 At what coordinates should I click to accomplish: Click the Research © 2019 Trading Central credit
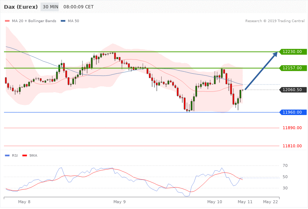pyautogui.click(x=275, y=21)
